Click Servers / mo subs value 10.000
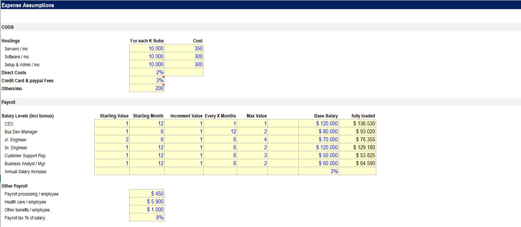 pyautogui.click(x=147, y=49)
